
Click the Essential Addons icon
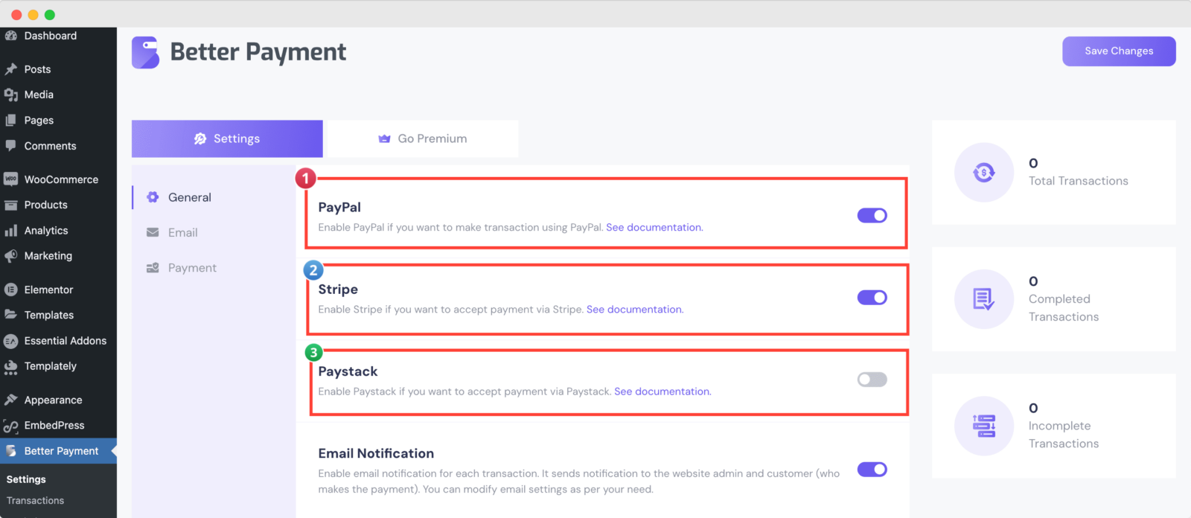[x=10, y=341]
